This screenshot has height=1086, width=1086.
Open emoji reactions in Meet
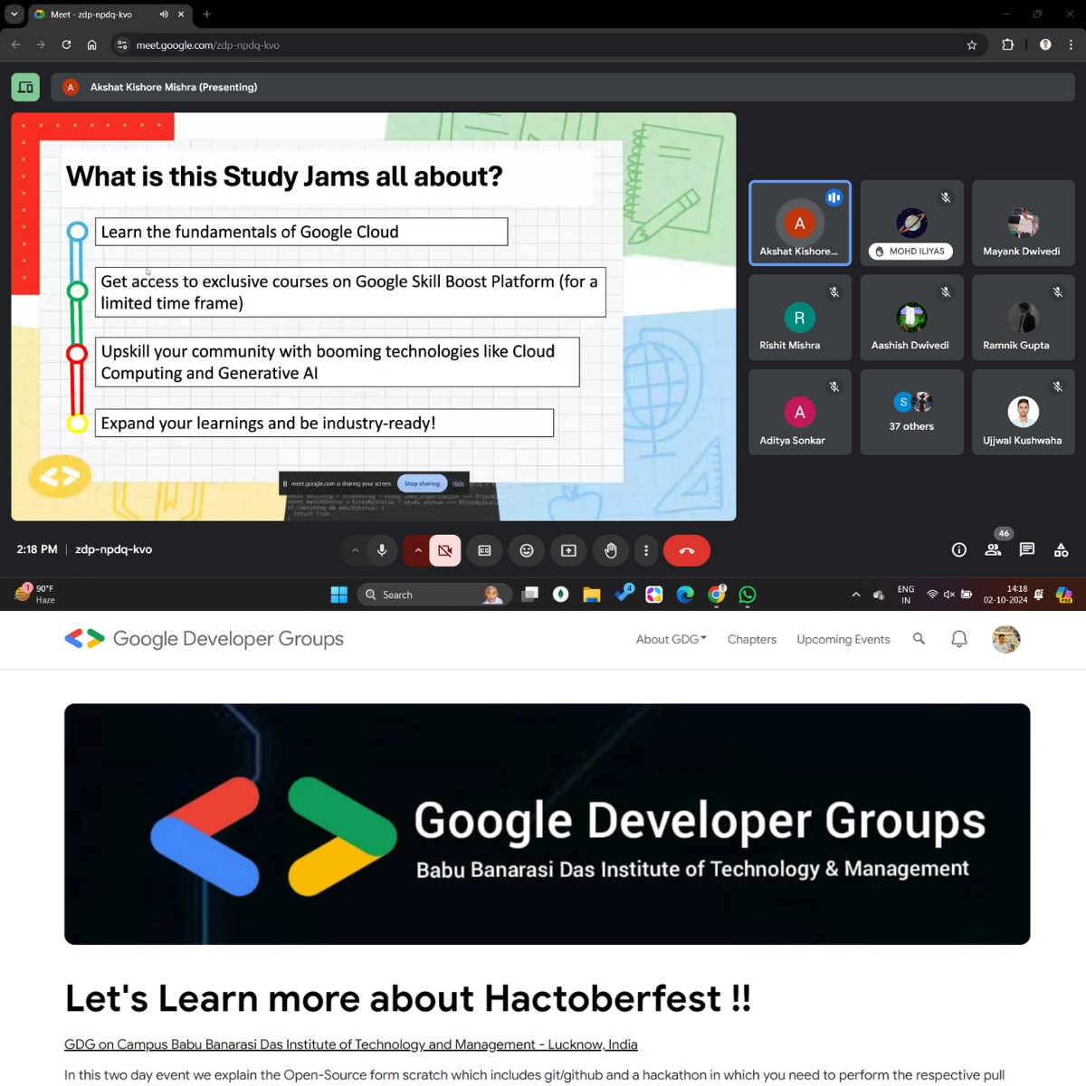coord(527,550)
